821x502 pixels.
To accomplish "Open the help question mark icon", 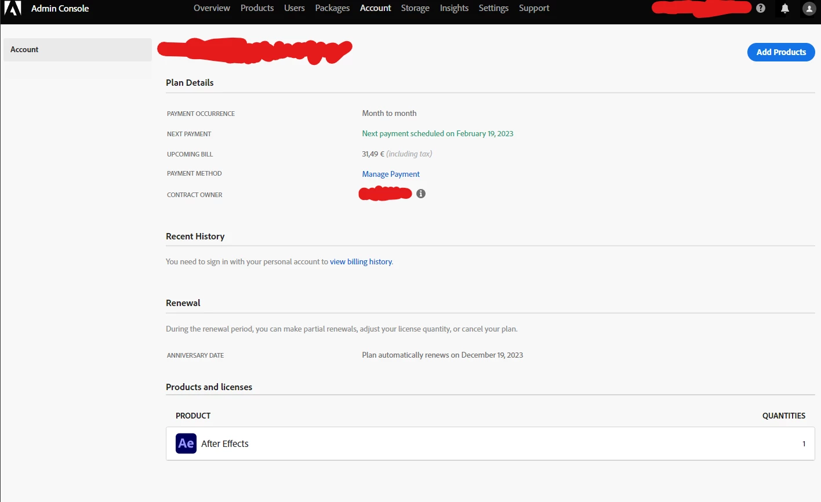I will tap(761, 8).
